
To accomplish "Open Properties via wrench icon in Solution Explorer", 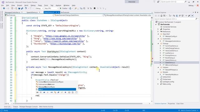I will point(189,16).
